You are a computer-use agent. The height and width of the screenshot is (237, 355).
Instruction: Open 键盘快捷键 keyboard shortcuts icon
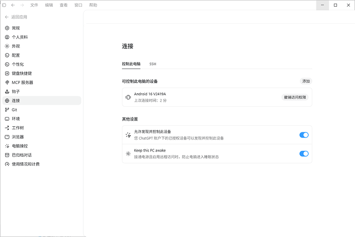(x=7, y=73)
